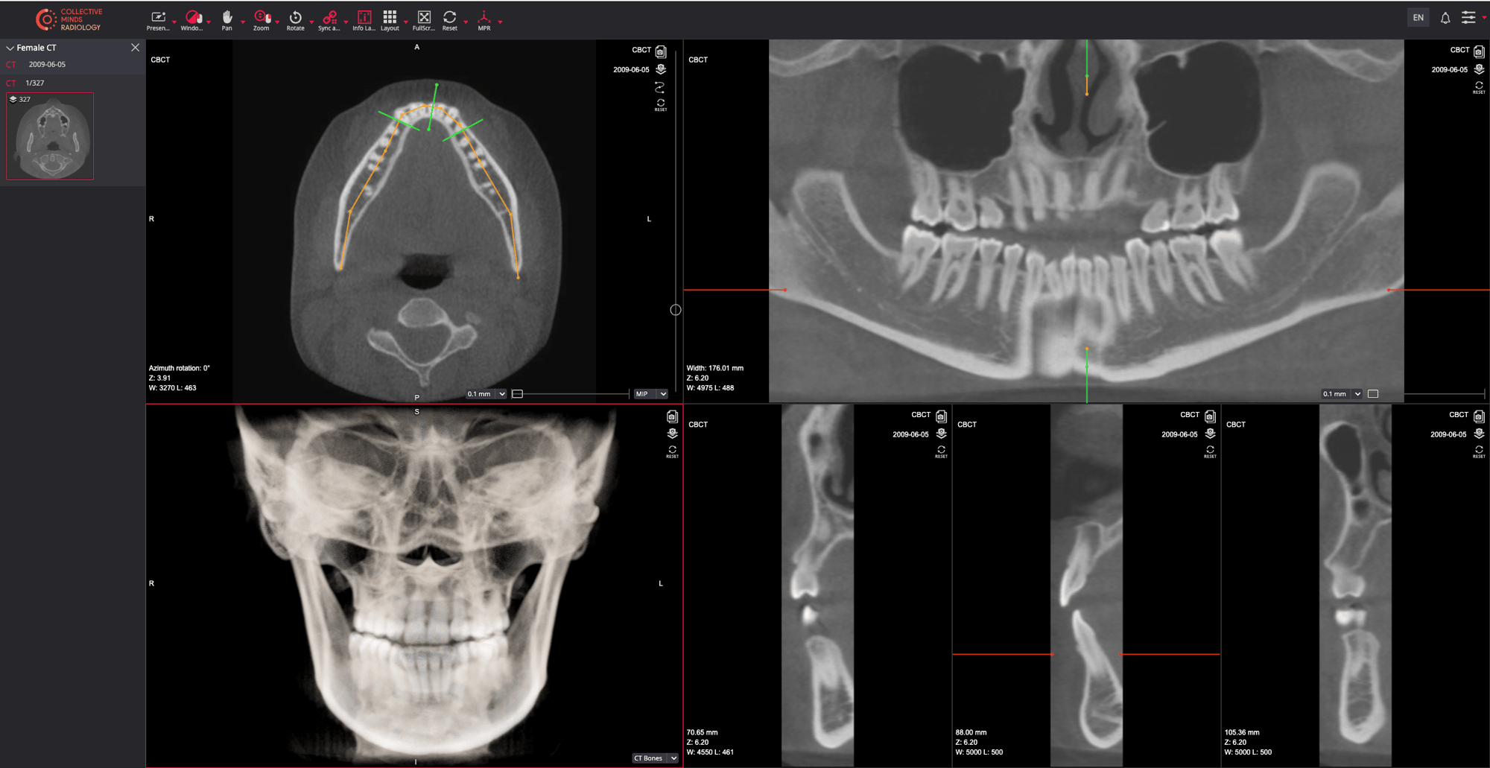Activate the Pan hand tool
The height and width of the screenshot is (768, 1490).
coord(226,20)
